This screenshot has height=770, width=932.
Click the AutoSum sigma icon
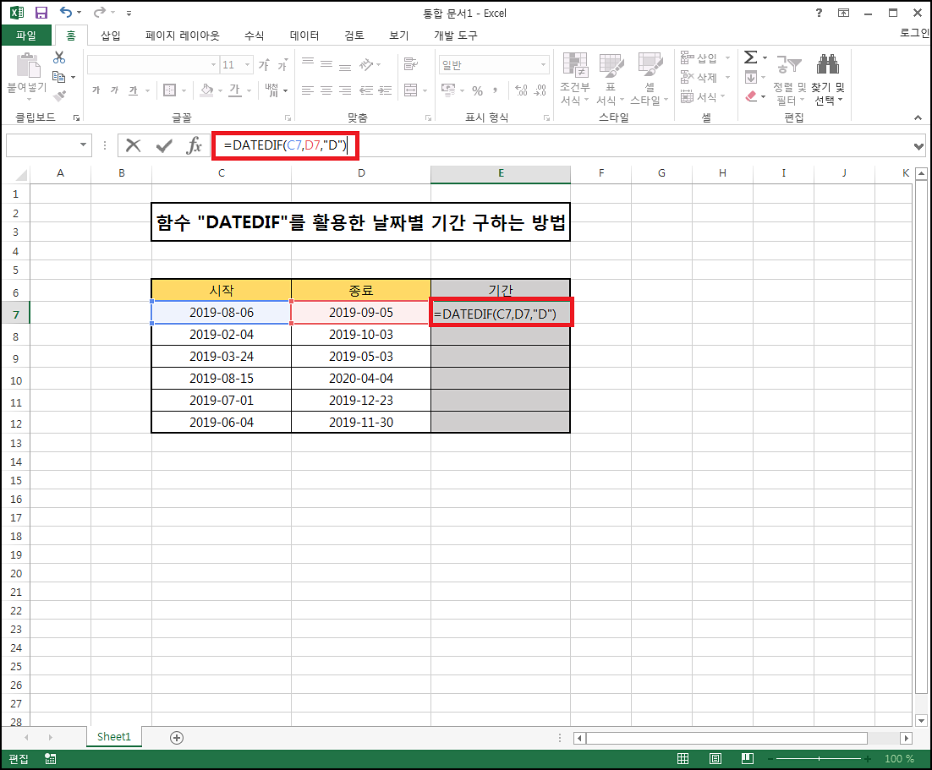751,57
